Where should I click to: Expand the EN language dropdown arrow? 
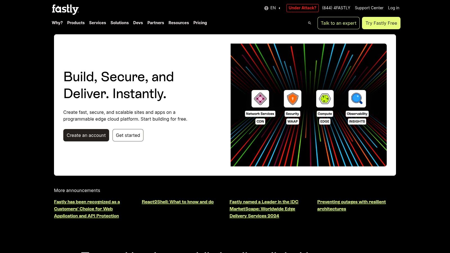pos(279,8)
